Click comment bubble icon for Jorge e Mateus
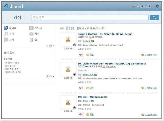Image resolution: width=164 pixels, height=121 pixels. tap(88, 55)
